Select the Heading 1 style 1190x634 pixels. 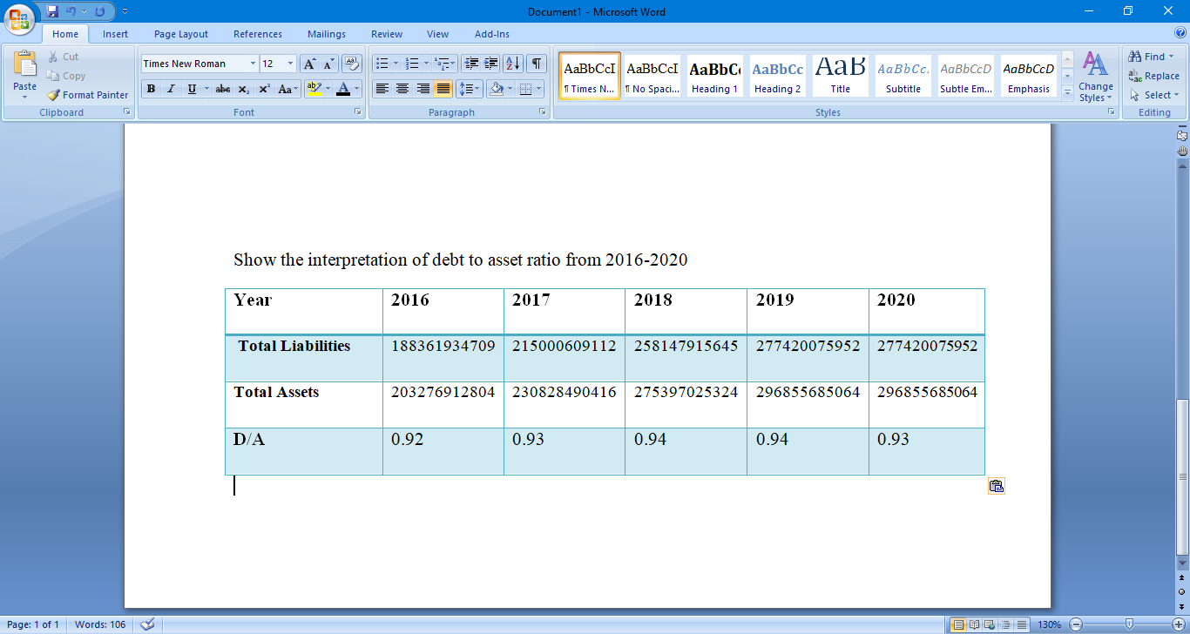point(714,76)
